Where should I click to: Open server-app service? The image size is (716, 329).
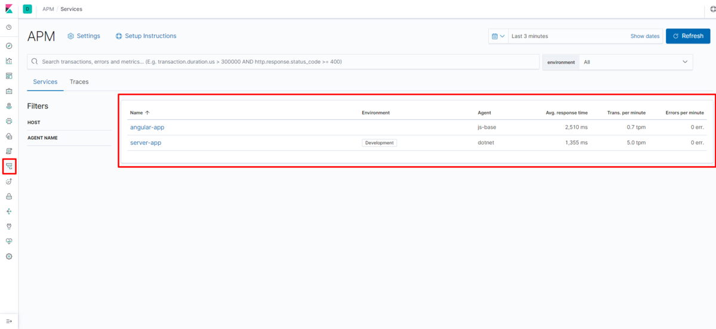pyautogui.click(x=146, y=142)
